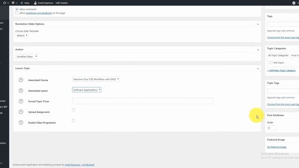Open the comments bubble in admin bar

pyautogui.click(x=13, y=3)
